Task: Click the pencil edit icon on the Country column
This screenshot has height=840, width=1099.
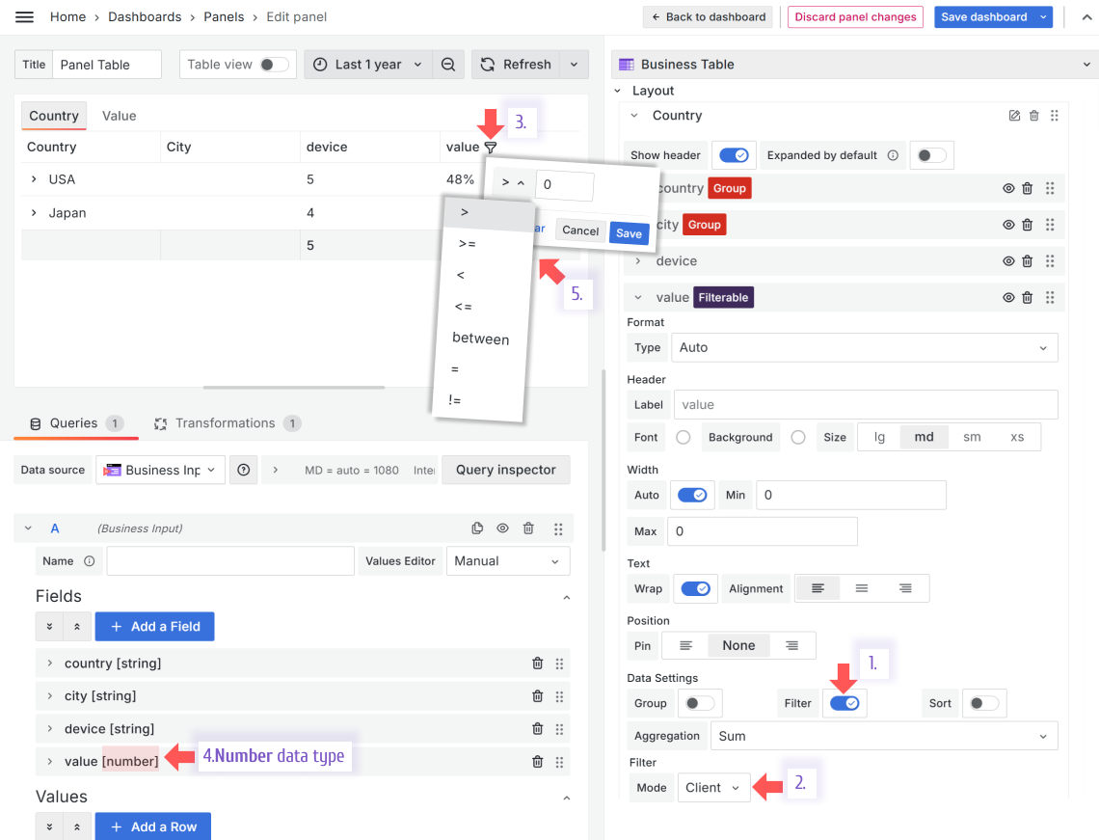Action: coord(1014,115)
